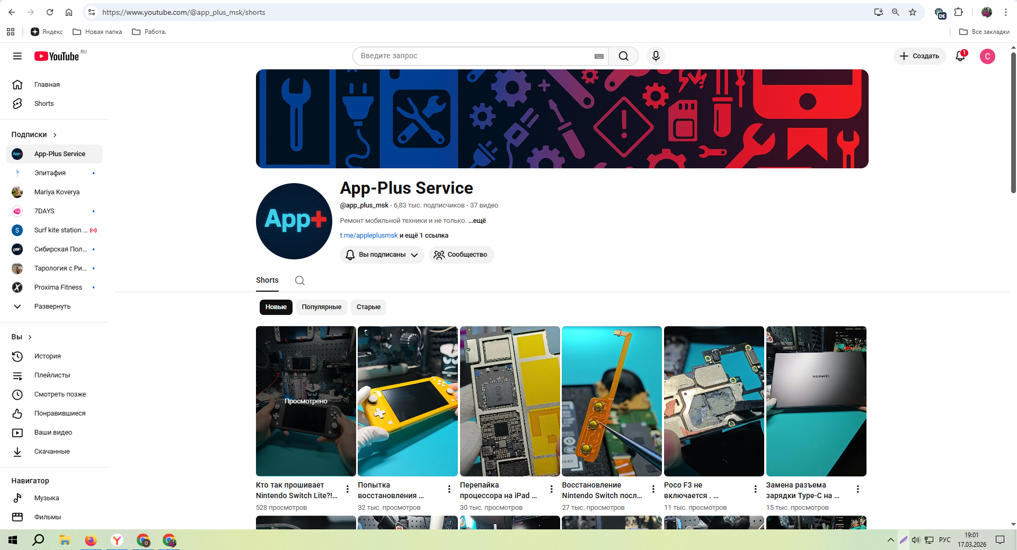The height and width of the screenshot is (550, 1017).
Task: Open 'История' in the sidebar
Action: click(55, 356)
